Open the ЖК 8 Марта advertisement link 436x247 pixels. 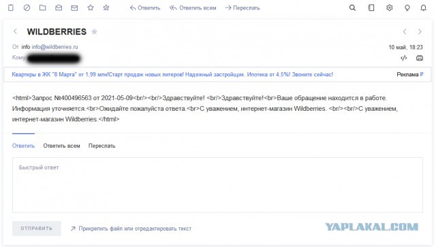tap(172, 74)
